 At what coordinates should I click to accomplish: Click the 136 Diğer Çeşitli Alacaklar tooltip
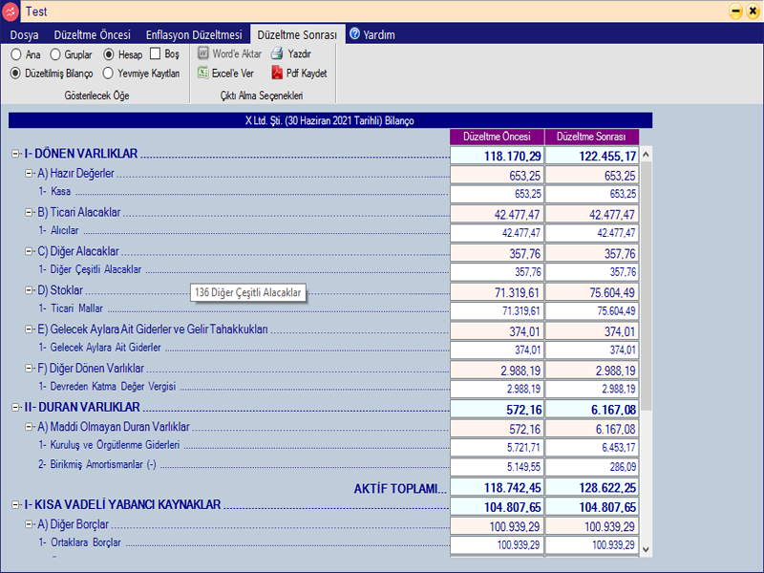click(248, 292)
